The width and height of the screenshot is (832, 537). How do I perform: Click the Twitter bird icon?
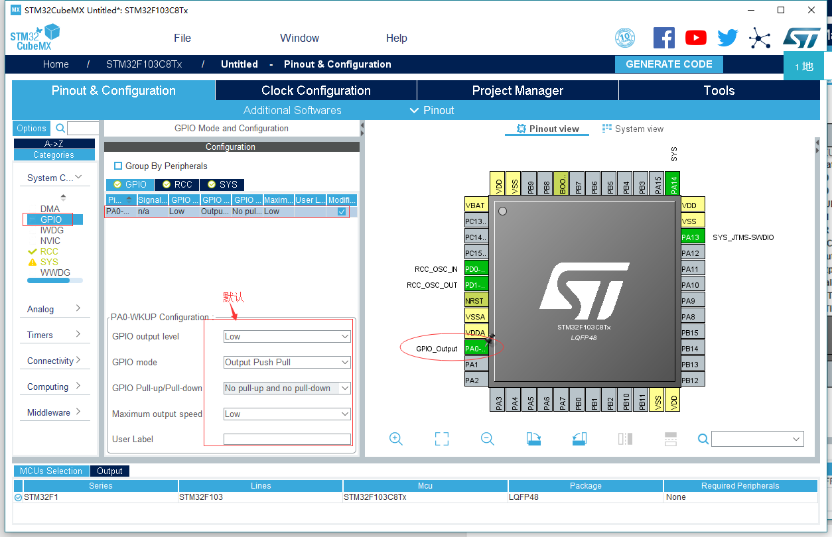click(727, 38)
